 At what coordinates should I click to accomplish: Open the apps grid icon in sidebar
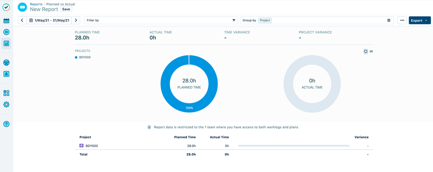6,93
